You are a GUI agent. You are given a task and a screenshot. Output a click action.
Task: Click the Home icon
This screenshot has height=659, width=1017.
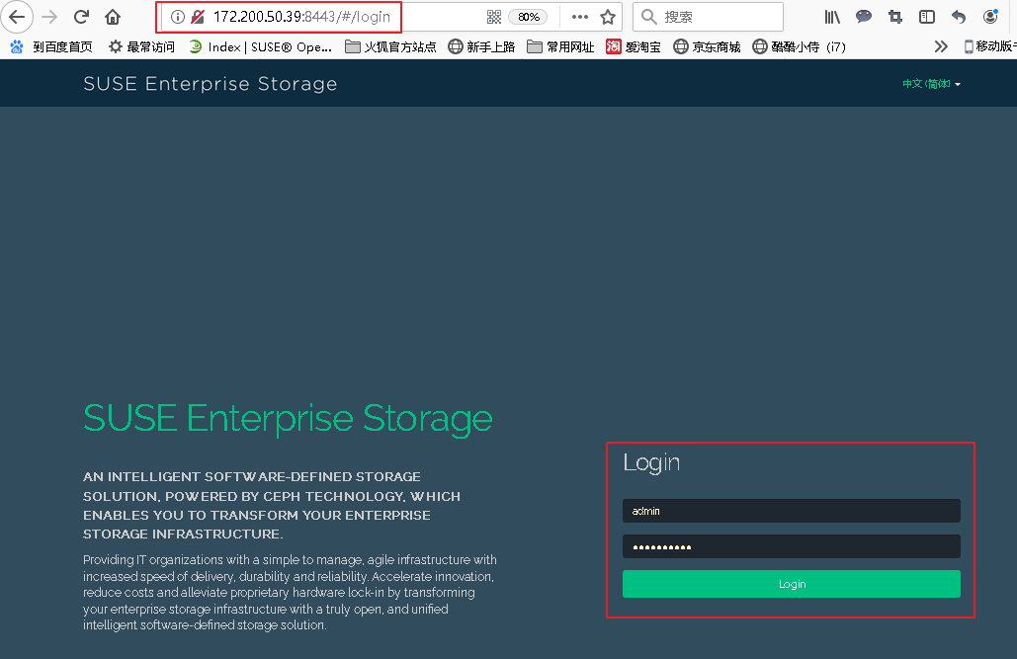[x=113, y=17]
